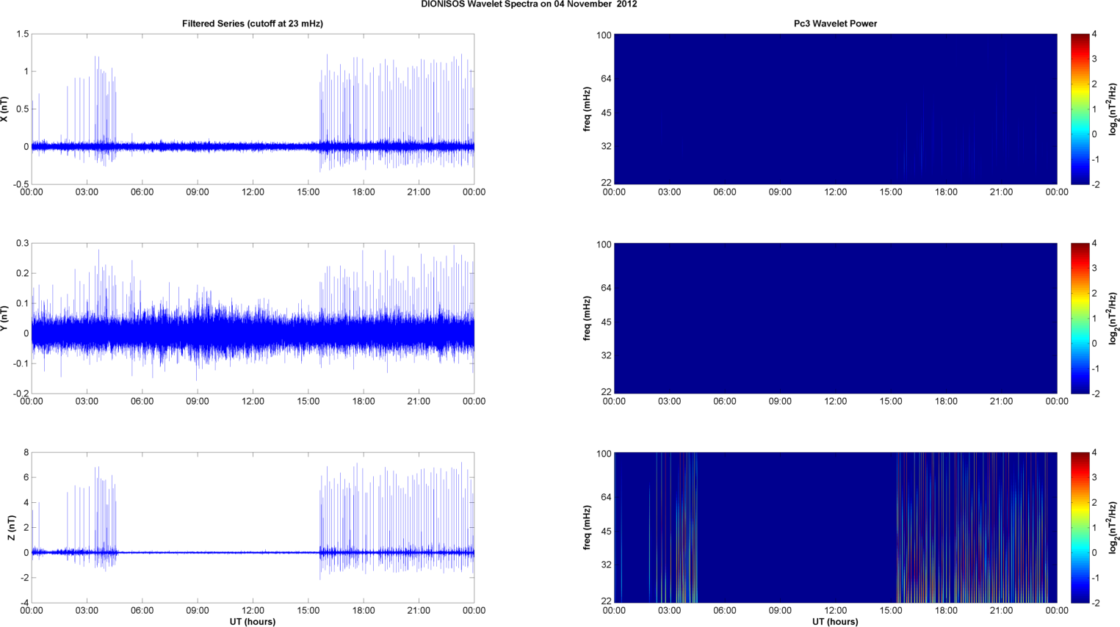Image resolution: width=1120 pixels, height=627 pixels.
Task: Click the middle wavelet plot colorbar
Action: click(x=1080, y=318)
